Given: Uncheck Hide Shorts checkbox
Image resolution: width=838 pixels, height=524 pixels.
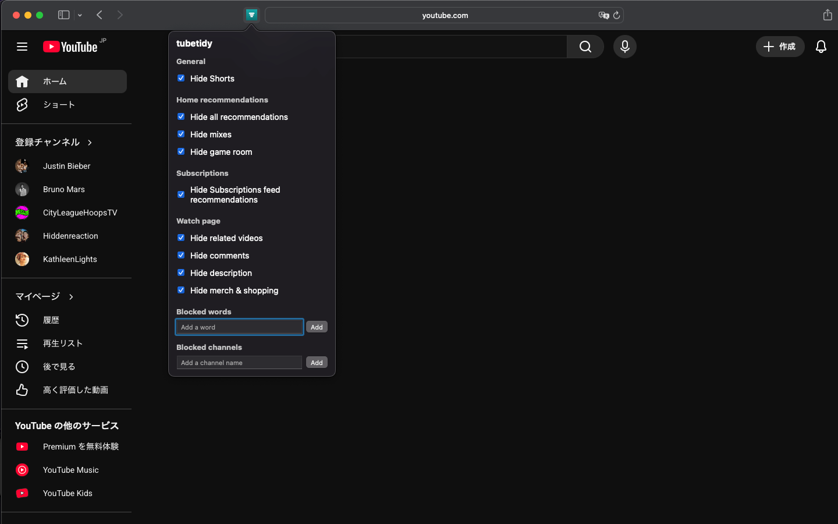Looking at the screenshot, I should coord(181,78).
